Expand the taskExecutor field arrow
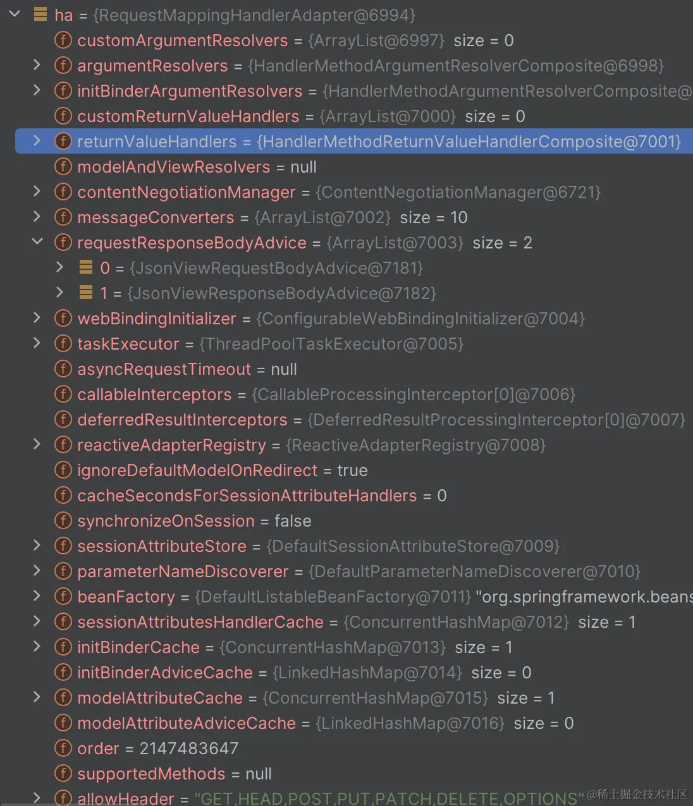This screenshot has width=693, height=806. 37,343
